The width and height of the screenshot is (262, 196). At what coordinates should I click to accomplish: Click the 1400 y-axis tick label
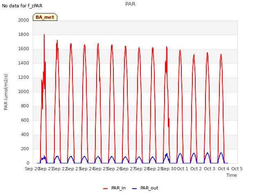tap(24, 63)
